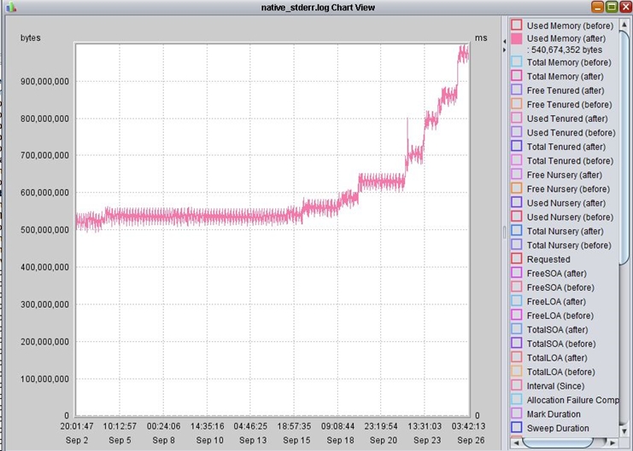Image resolution: width=633 pixels, height=451 pixels.
Task: Enable Sweep Duration series
Action: (x=516, y=428)
